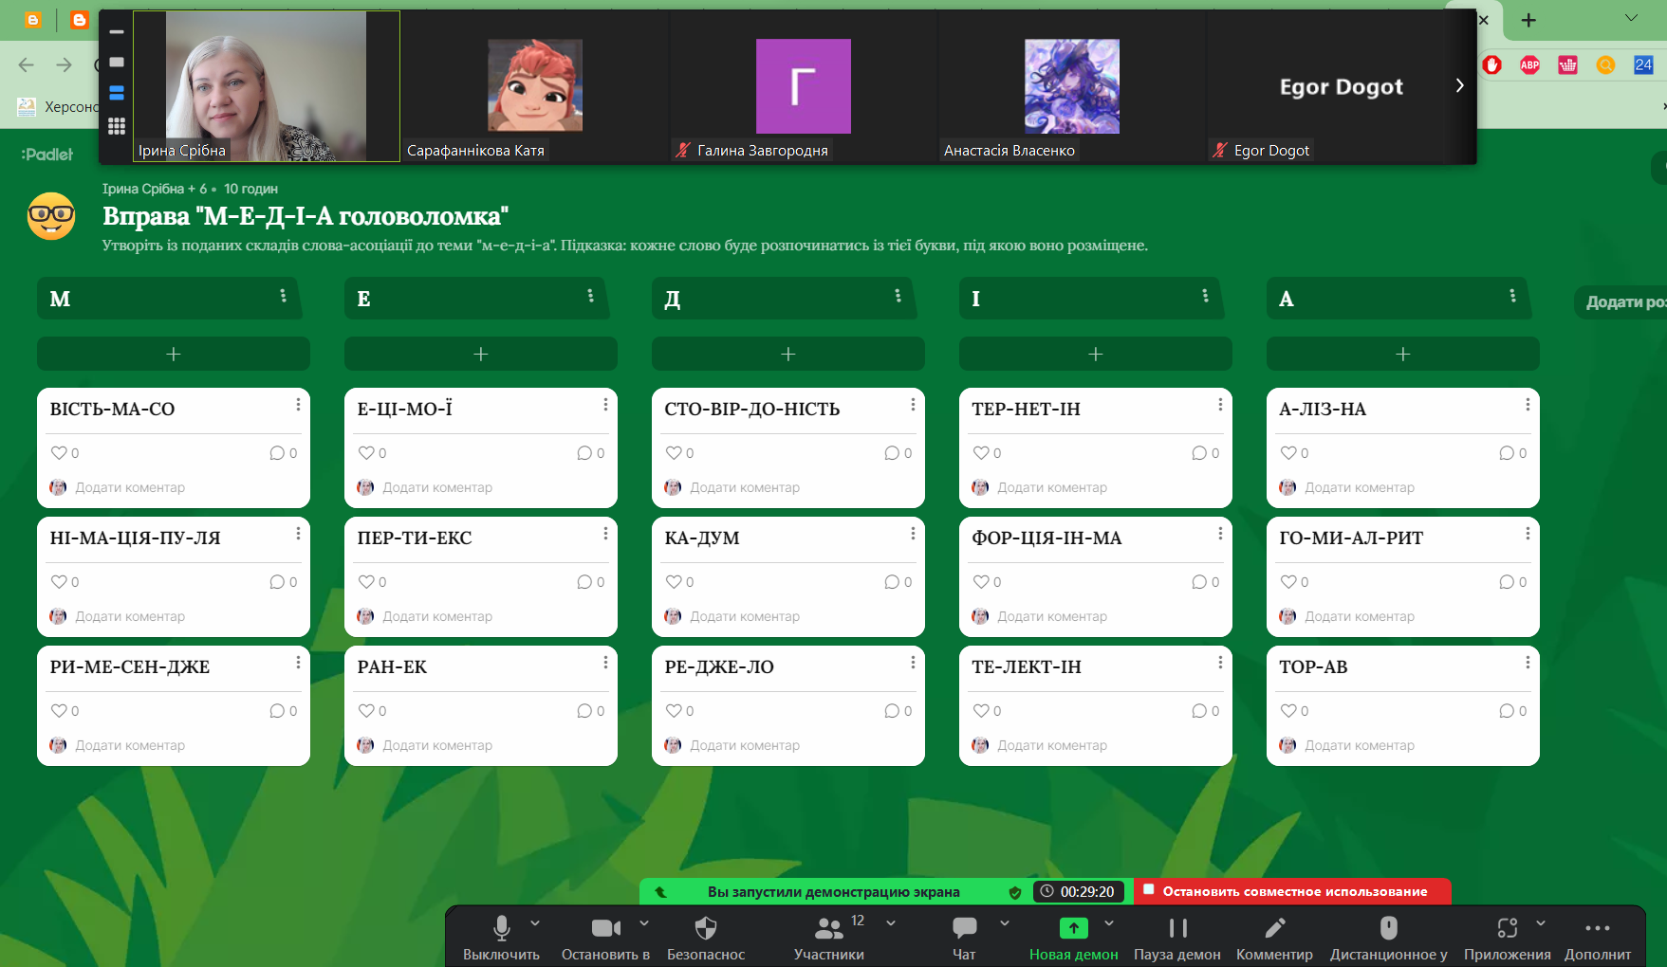The height and width of the screenshot is (967, 1667).
Task: Click AdBlock Plus ABP extension icon
Action: tap(1529, 64)
